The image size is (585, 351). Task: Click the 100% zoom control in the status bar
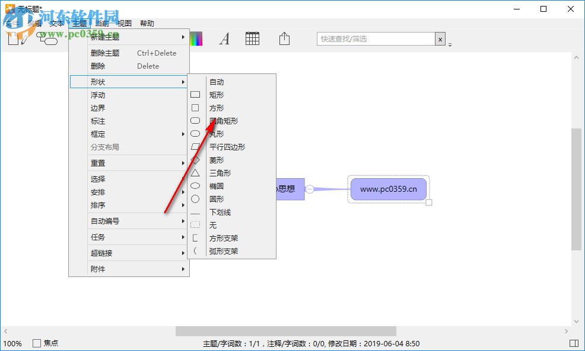coord(13,343)
